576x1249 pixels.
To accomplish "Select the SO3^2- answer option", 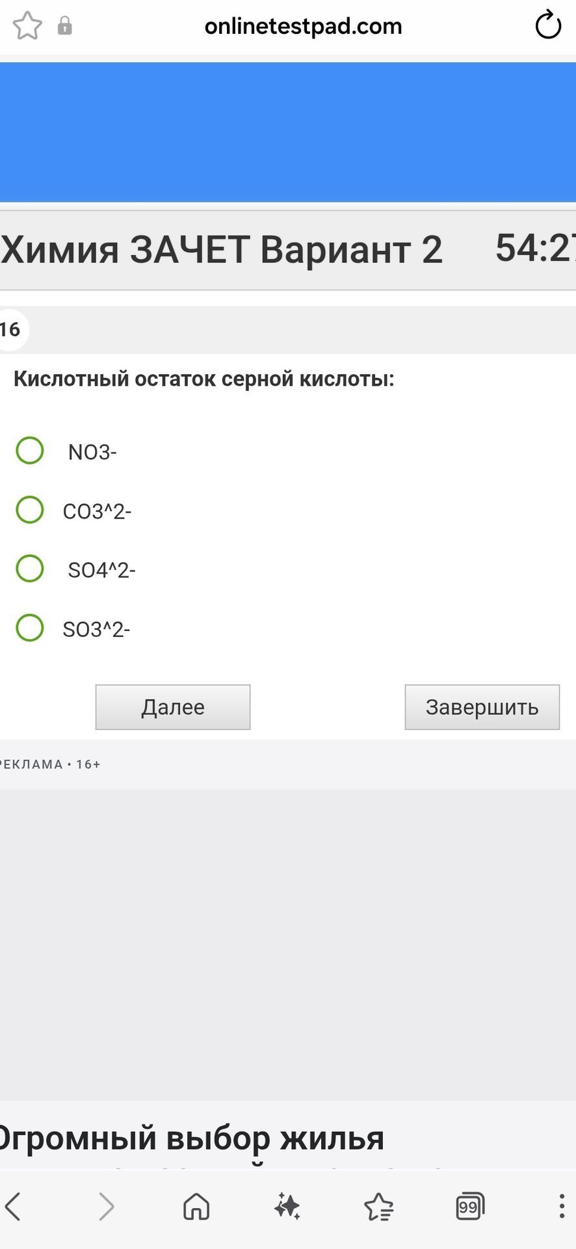I will click(30, 628).
